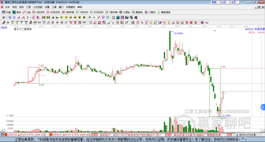Screen dimensions: 265x142
Task: Click the circled 金 golden ratio icon
Action: click(x=151, y=22)
